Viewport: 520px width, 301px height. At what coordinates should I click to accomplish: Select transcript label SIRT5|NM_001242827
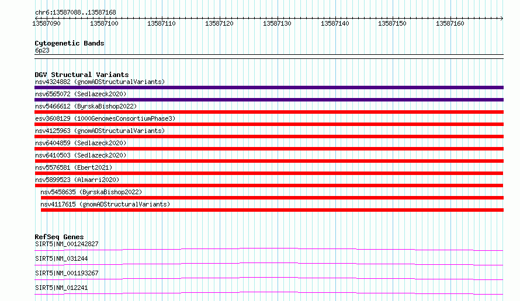pos(67,244)
